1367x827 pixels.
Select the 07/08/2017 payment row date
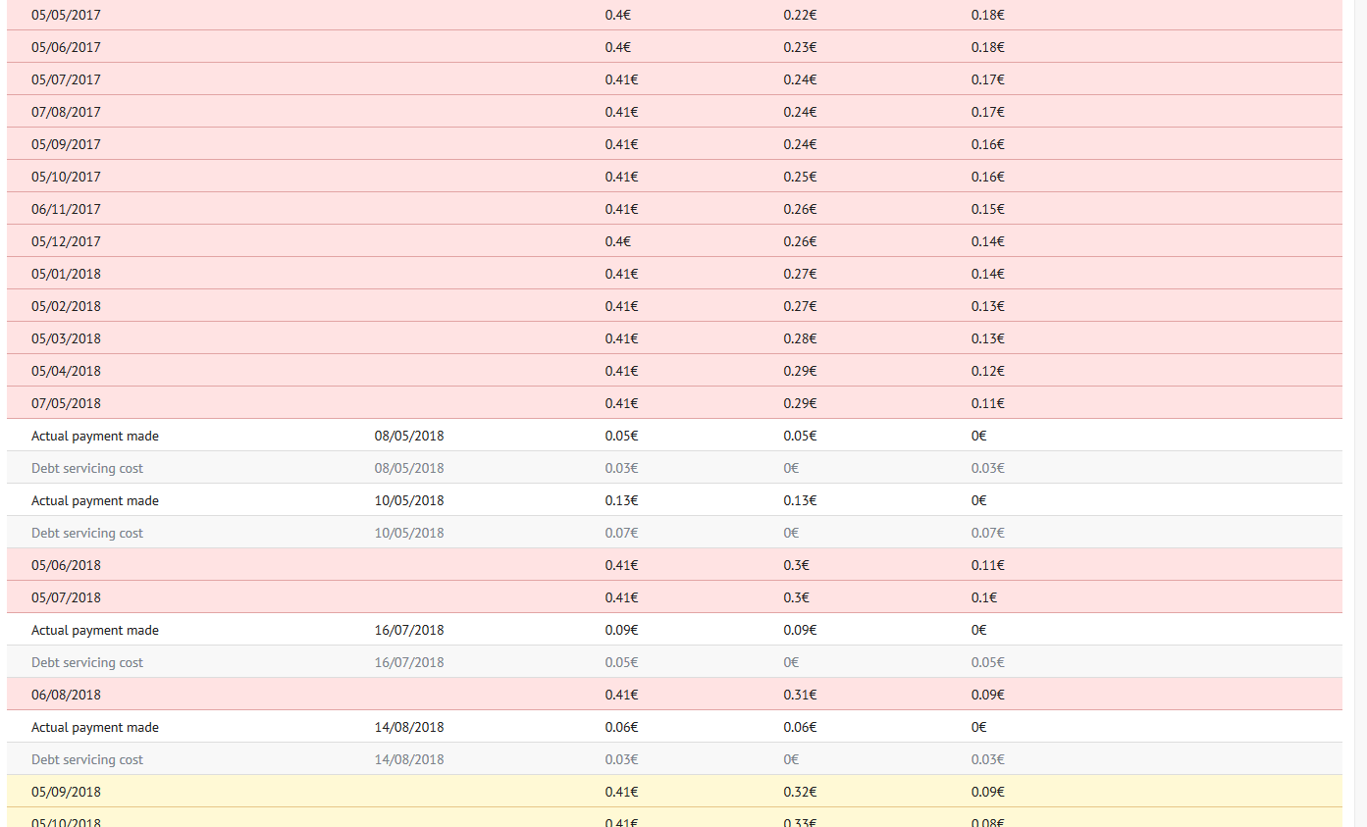(x=66, y=112)
